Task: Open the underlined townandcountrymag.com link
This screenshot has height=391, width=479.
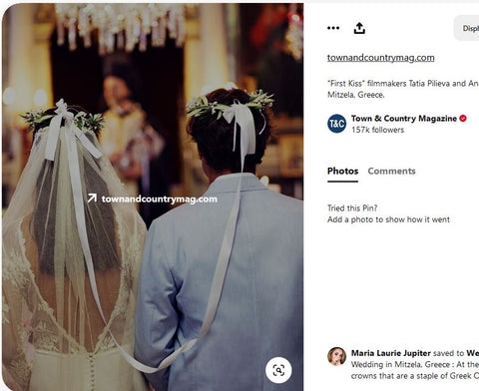Action: pos(381,58)
